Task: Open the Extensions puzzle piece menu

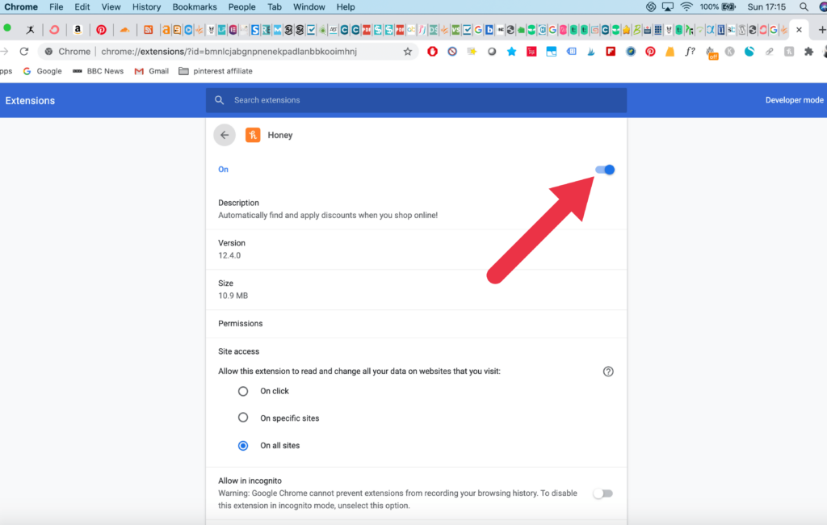Action: coord(808,52)
